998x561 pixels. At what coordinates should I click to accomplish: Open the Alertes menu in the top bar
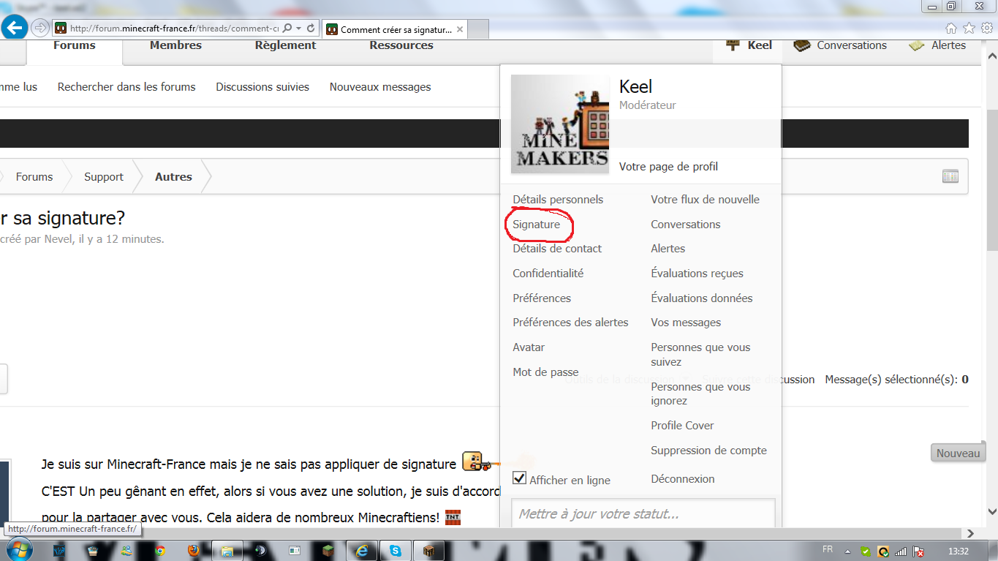(x=937, y=45)
